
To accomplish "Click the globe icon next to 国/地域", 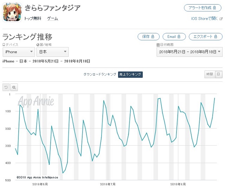I will (38, 45).
